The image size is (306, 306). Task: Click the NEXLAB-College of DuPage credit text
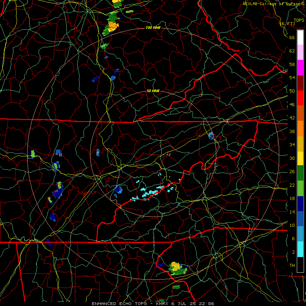(x=273, y=4)
